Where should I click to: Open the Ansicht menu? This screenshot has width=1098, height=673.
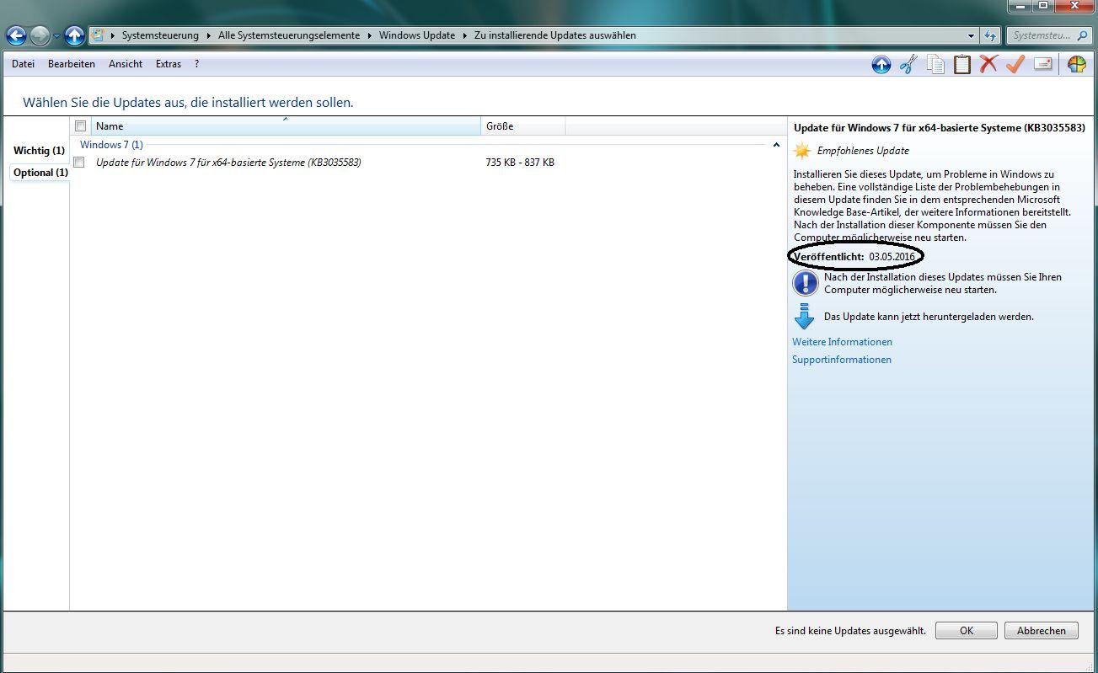(x=126, y=64)
